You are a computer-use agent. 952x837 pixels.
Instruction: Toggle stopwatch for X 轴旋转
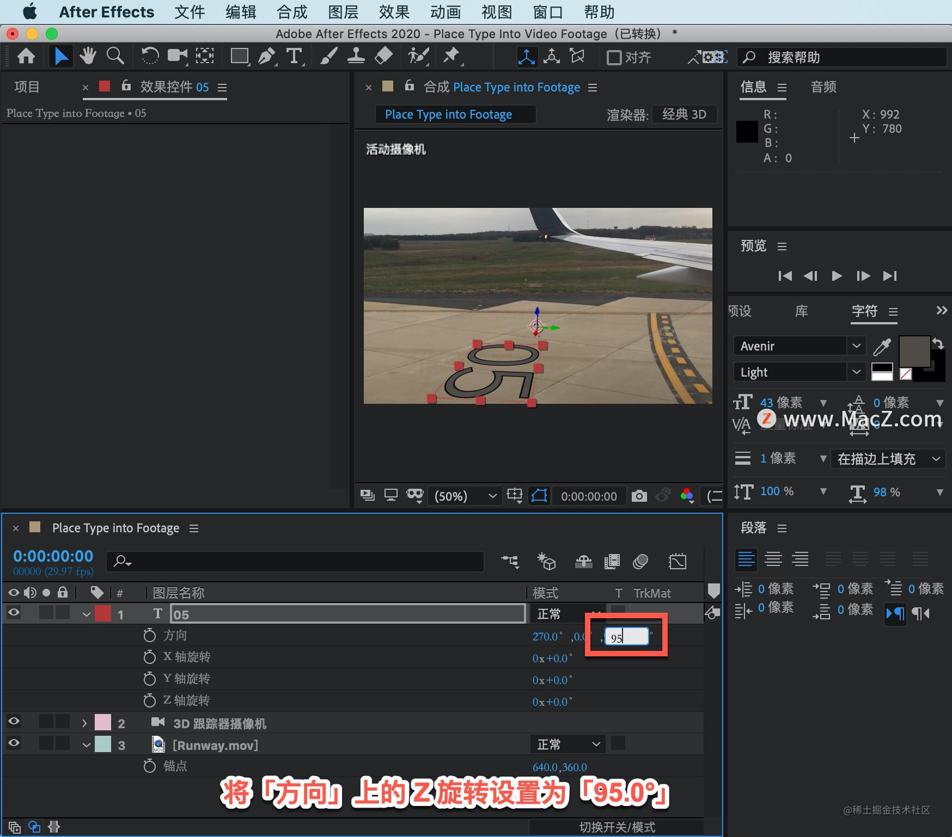[149, 657]
